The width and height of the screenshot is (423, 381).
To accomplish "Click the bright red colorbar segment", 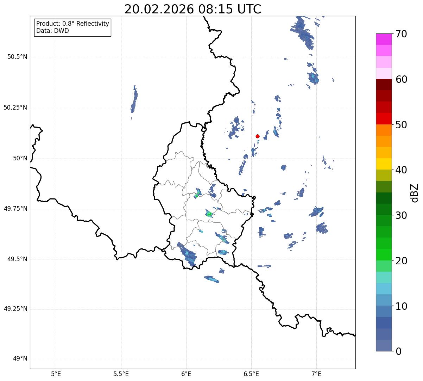I will pos(384,119).
